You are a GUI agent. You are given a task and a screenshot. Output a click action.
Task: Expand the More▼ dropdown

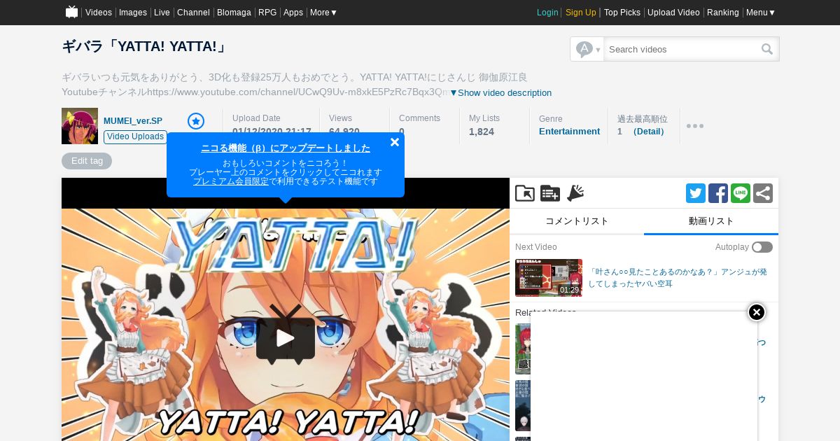[x=323, y=13]
